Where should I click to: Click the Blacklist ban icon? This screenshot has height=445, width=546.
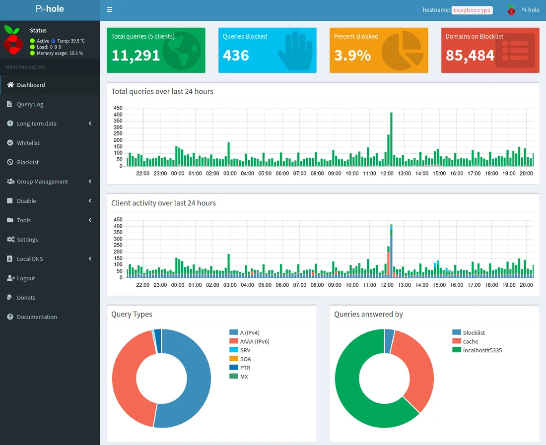point(10,162)
